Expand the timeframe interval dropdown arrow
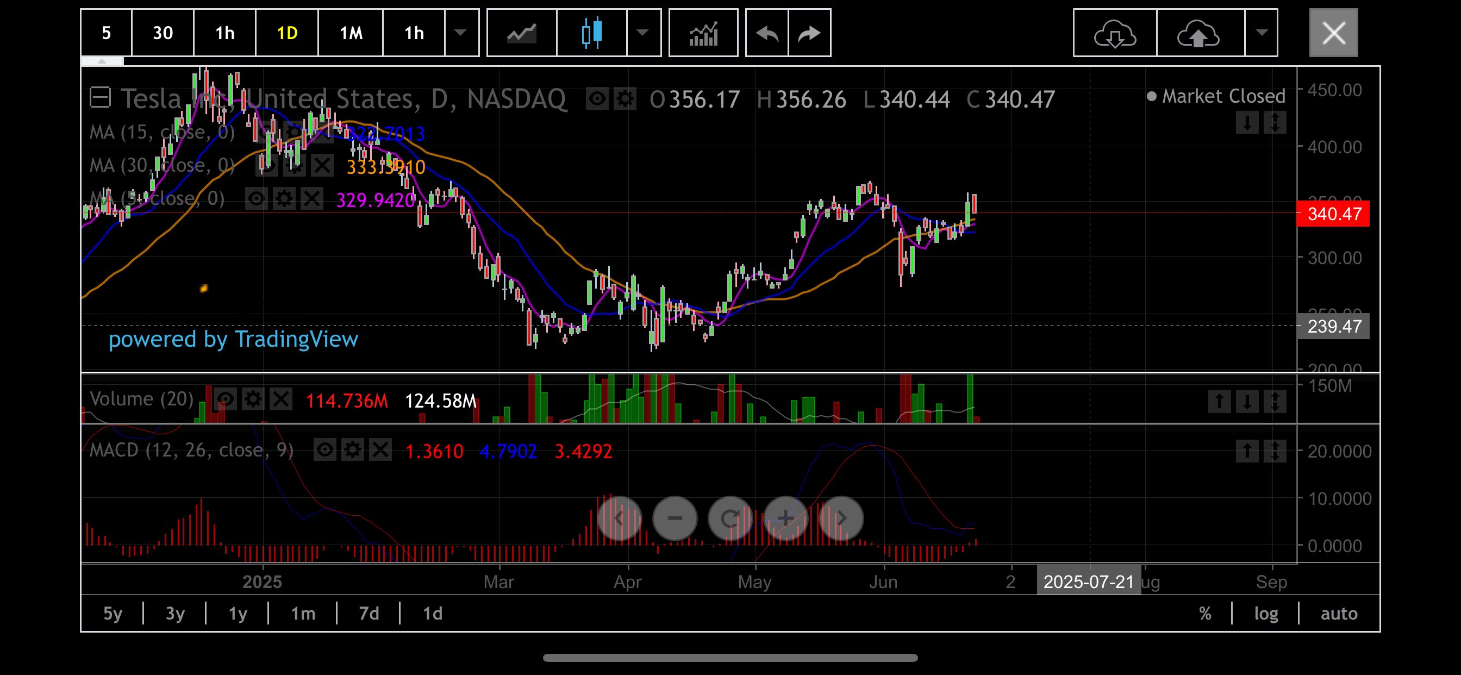Screen dimensions: 1461x675 click(461, 33)
